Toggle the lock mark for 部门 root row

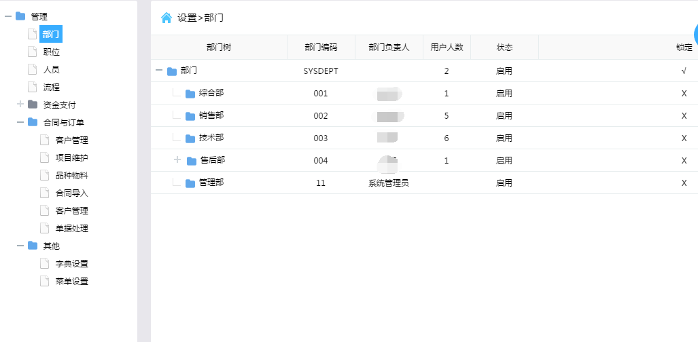tap(684, 71)
